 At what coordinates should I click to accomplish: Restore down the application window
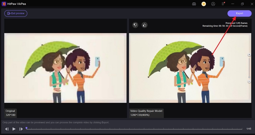242,4
